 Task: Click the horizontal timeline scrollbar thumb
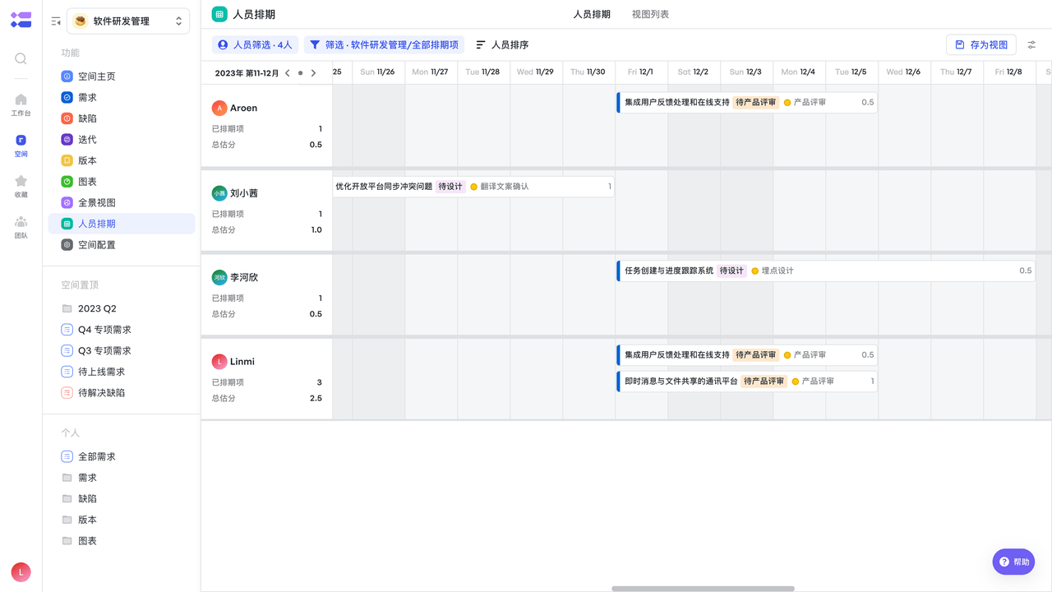coord(703,589)
